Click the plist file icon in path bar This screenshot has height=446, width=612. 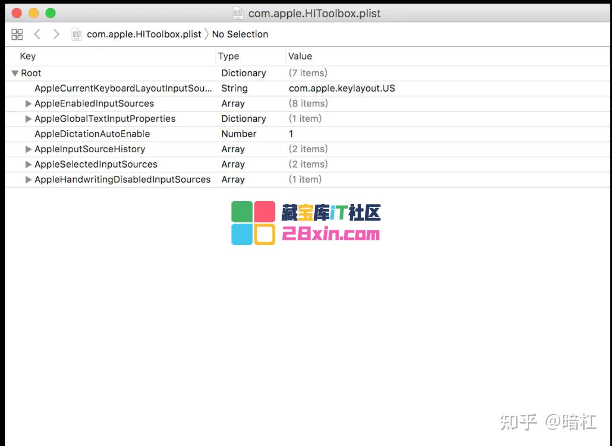[76, 34]
